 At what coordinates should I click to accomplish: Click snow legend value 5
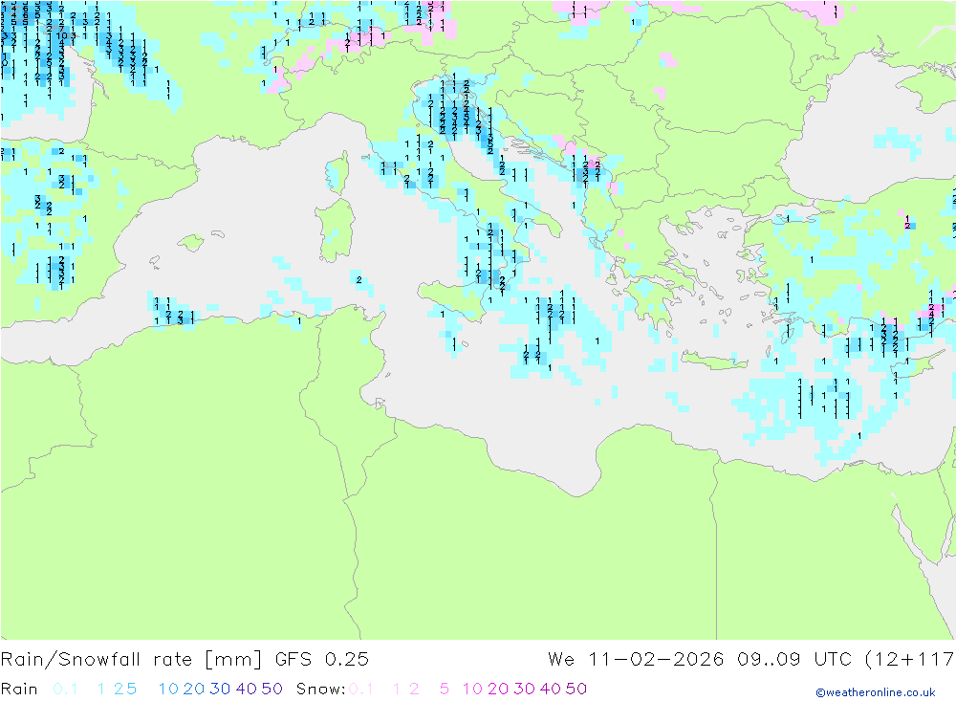tap(445, 689)
